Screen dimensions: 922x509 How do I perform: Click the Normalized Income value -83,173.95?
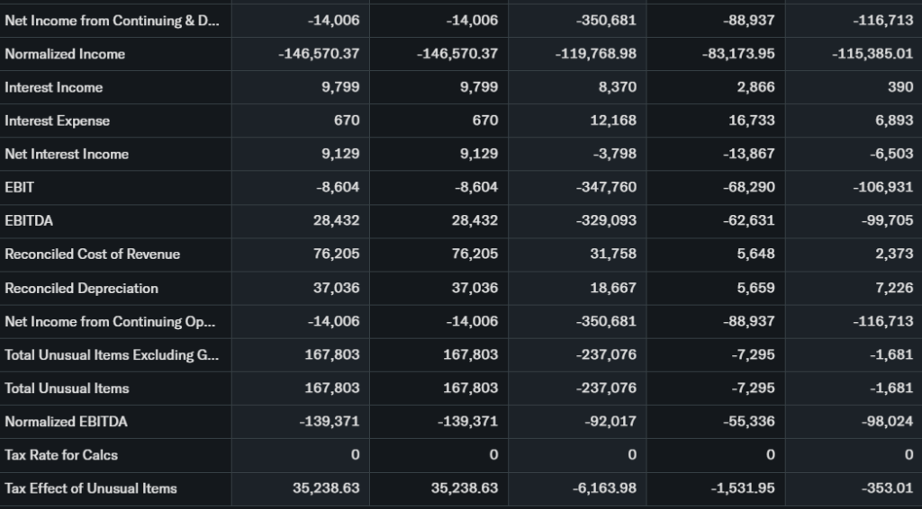(738, 54)
